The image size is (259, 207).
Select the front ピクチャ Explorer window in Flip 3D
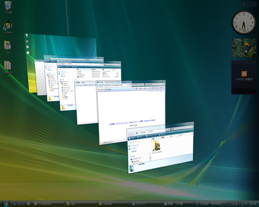pos(160,148)
